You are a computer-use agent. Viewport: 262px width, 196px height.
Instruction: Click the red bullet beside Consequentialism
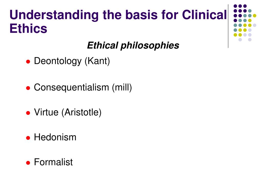[x=28, y=88]
